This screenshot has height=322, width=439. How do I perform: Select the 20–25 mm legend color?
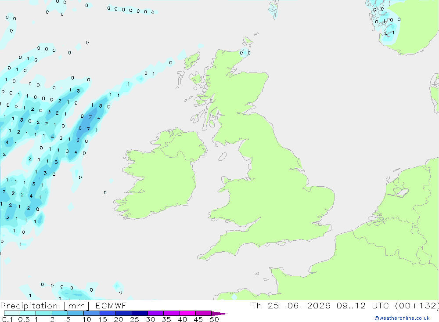tap(124, 313)
